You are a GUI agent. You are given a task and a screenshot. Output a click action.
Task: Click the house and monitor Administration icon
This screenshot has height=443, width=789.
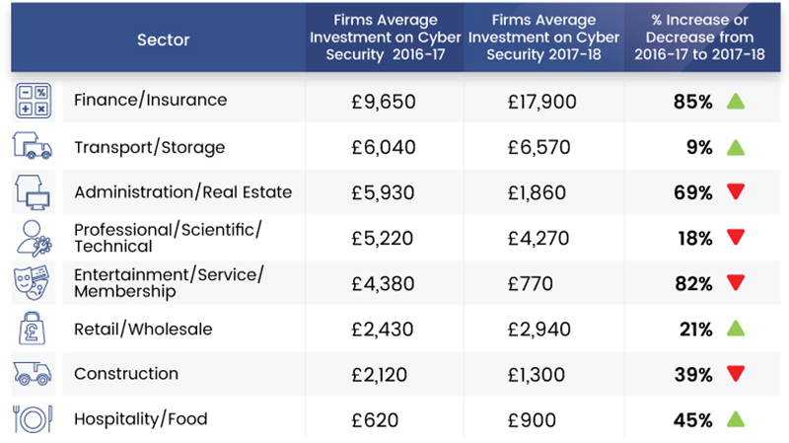click(32, 191)
